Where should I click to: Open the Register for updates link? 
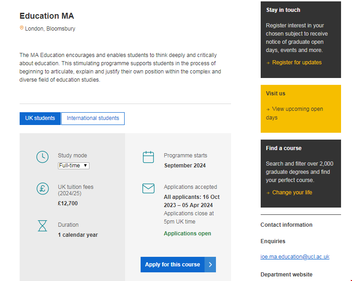click(x=297, y=62)
